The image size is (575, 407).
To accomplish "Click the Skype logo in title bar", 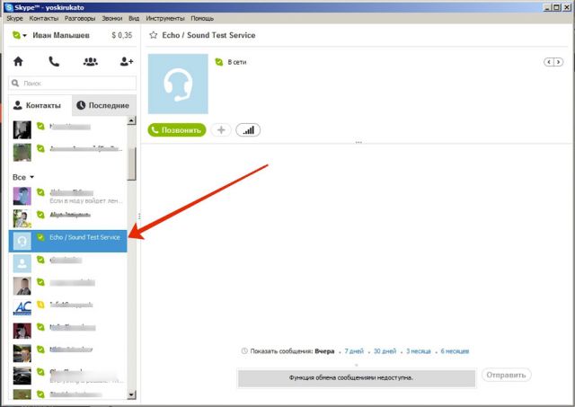I will (x=9, y=7).
